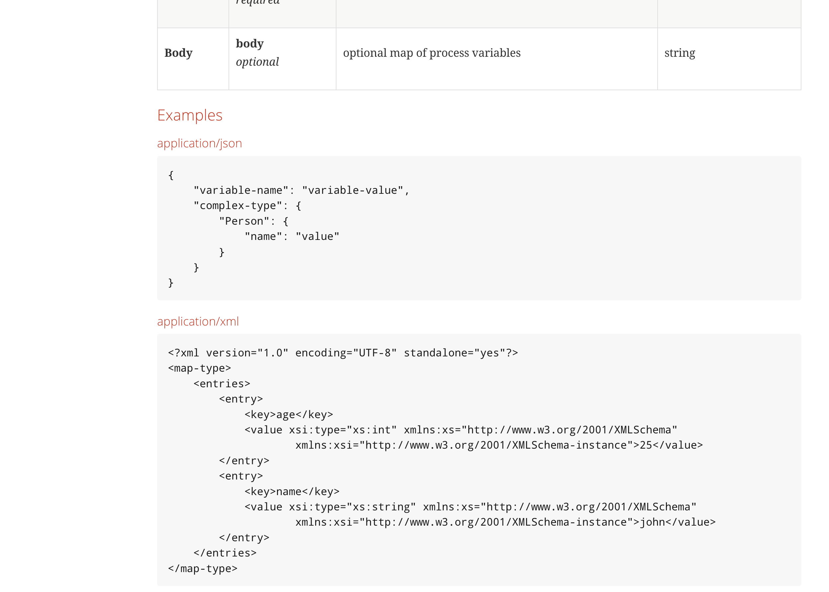Click the <key>age</key> line
Viewport: 829px width, 592px height.
pyautogui.click(x=289, y=414)
